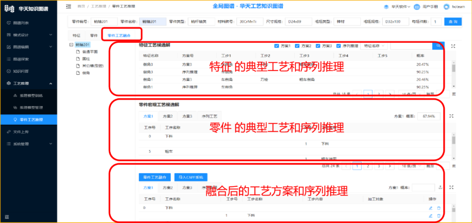Open 推理模型训练 submenu item
472x223 pixels.
28,95
